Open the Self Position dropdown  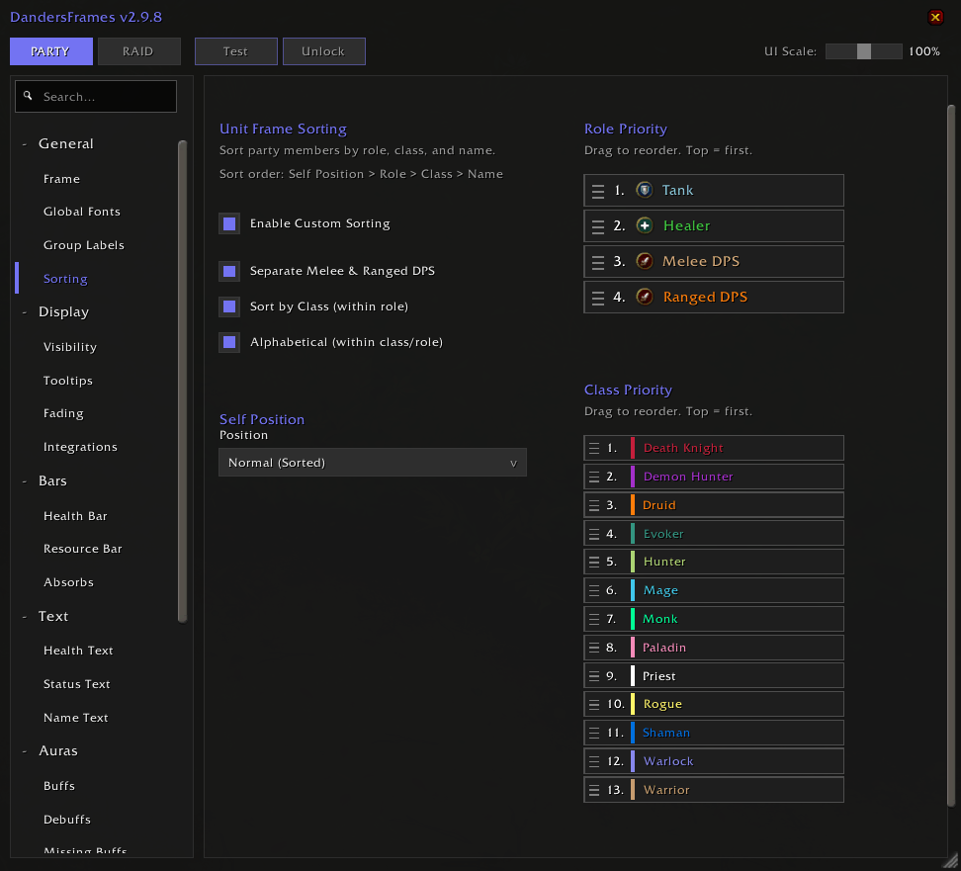pos(373,462)
